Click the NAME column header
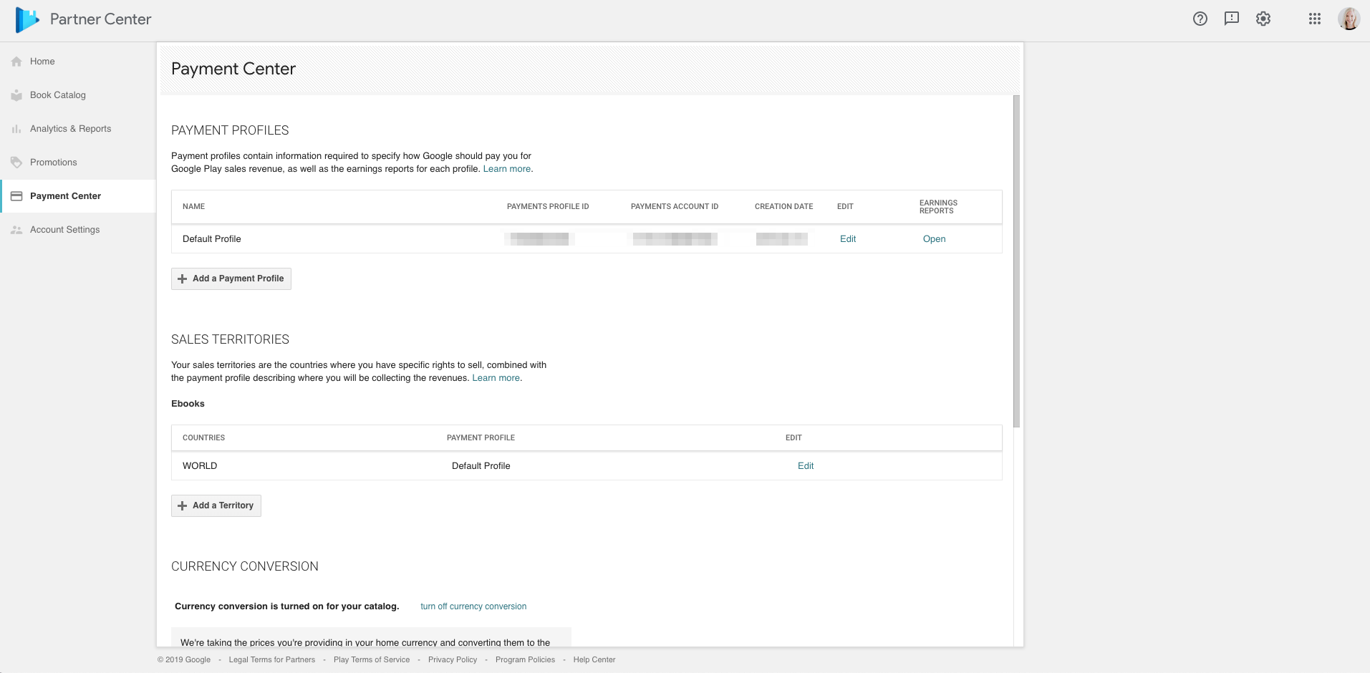 click(193, 207)
